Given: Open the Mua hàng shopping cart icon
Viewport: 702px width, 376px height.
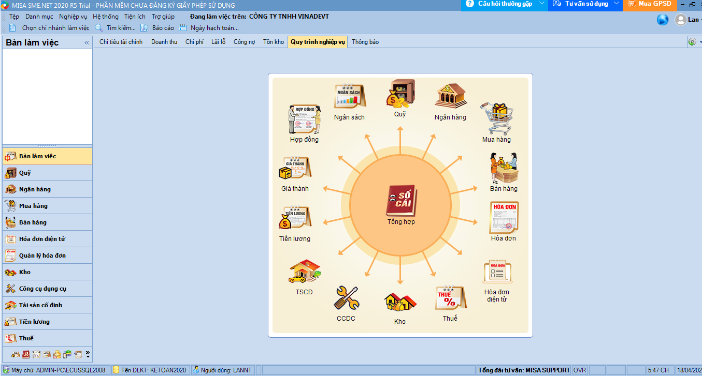Looking at the screenshot, I should click(497, 118).
